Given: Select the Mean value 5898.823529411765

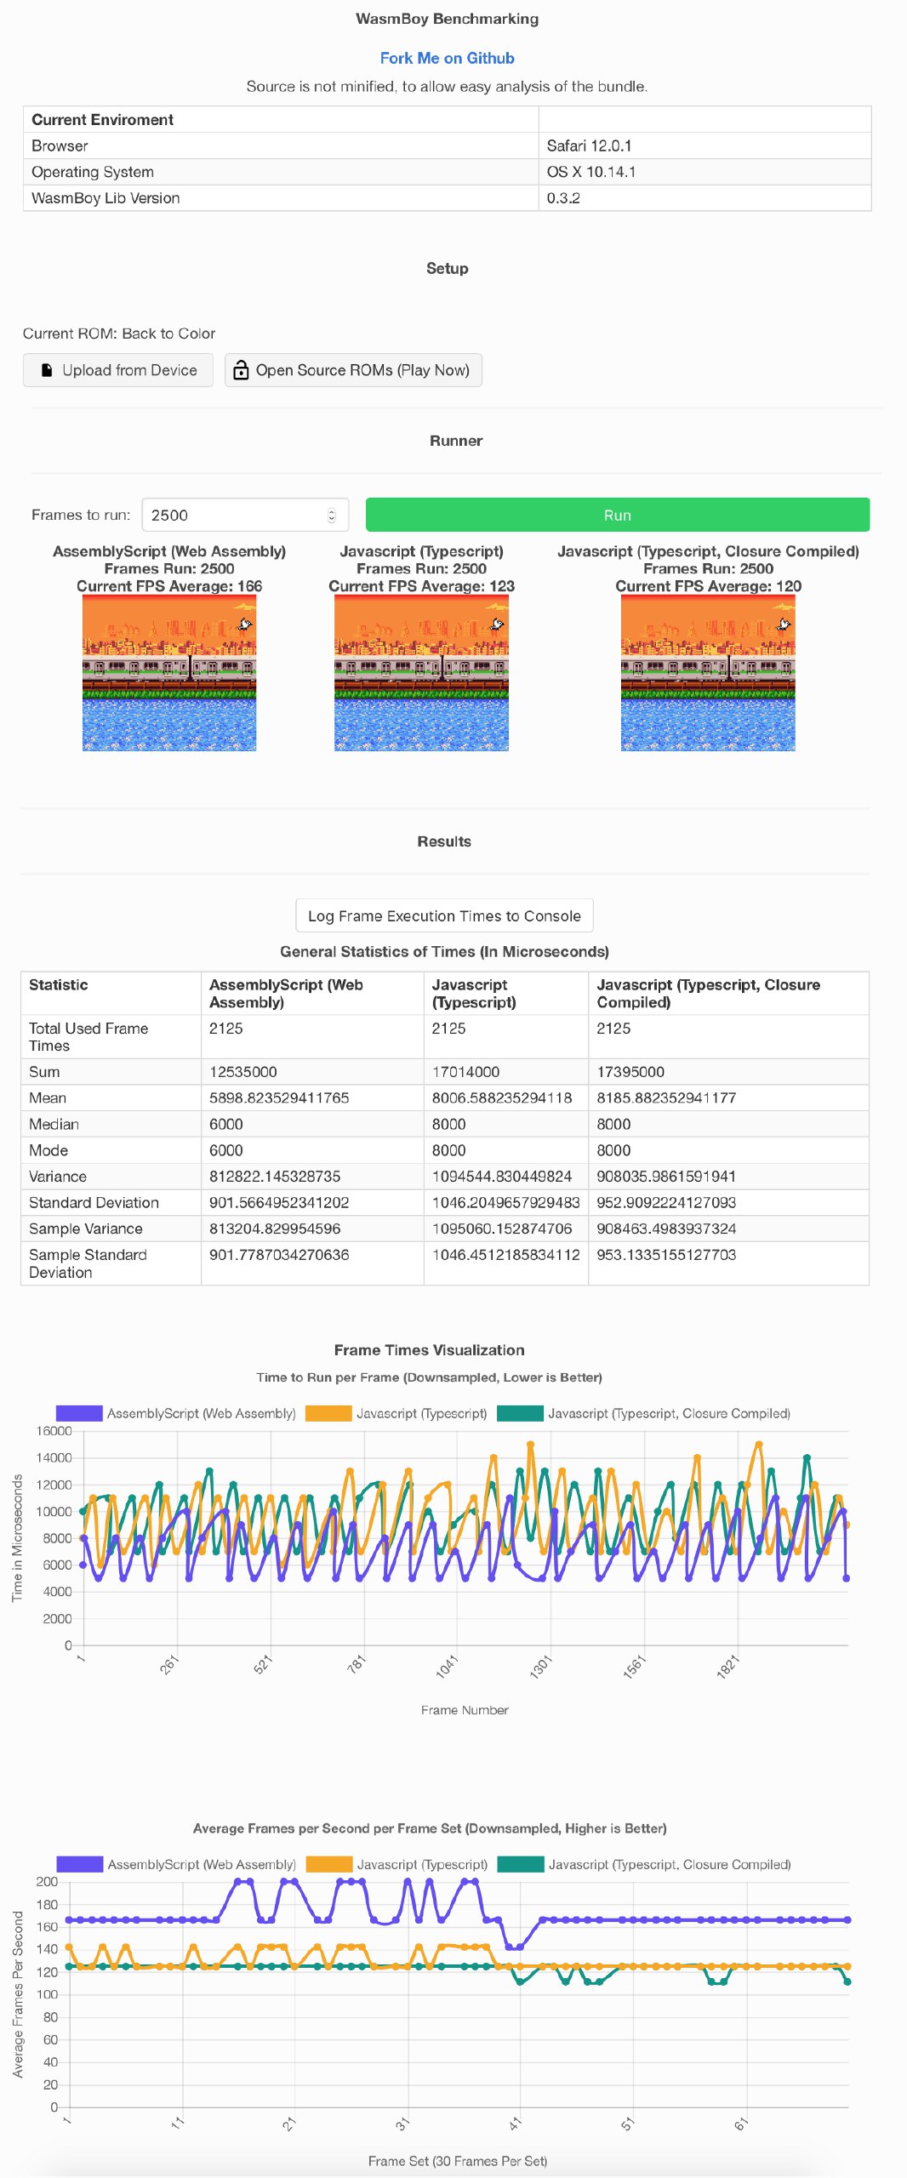Looking at the screenshot, I should coord(279,1098).
